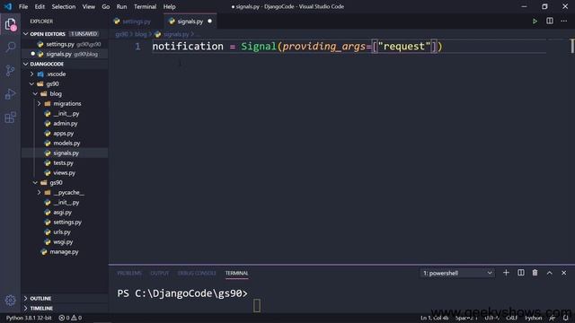The image size is (575, 323).
Task: Open Run and Debug view icon
Action: pos(10,94)
